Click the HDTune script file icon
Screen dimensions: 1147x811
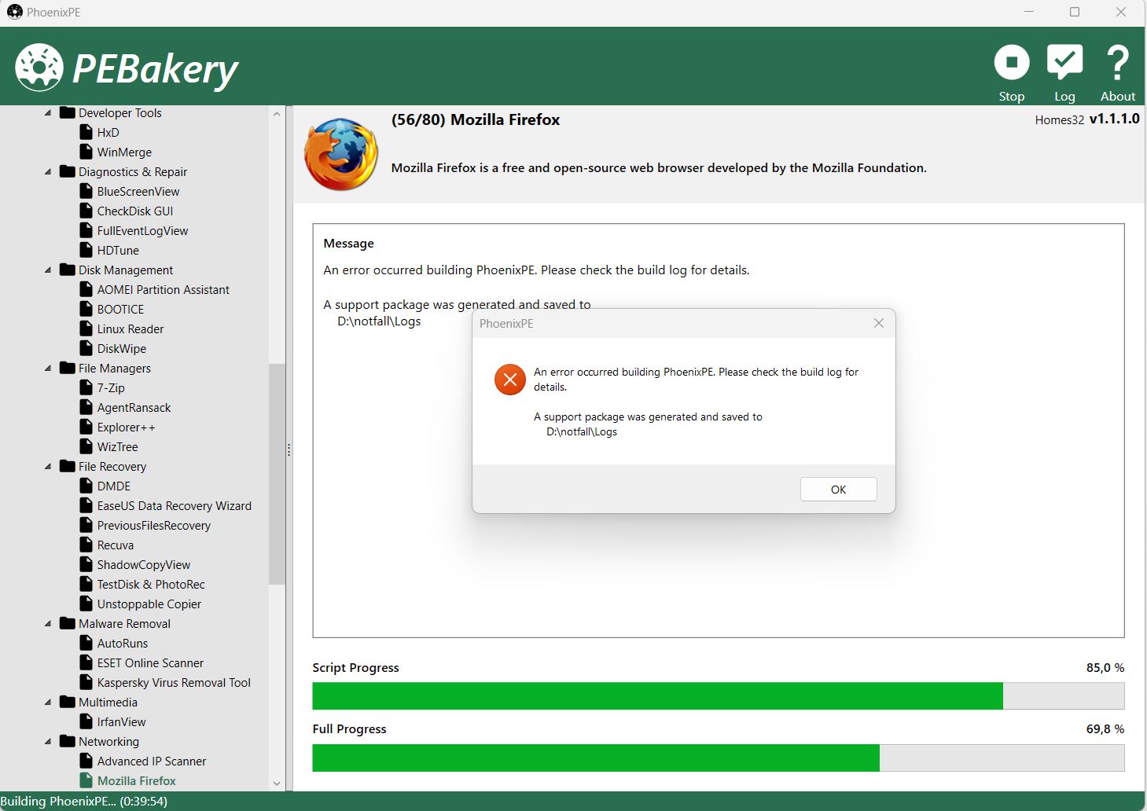pos(86,250)
